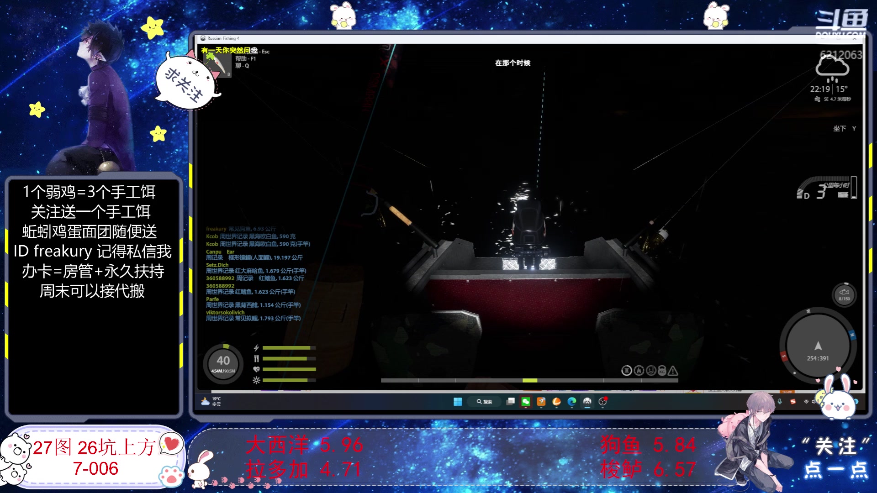Click the energy lightning bolt icon
This screenshot has height=493, width=877.
coord(256,348)
